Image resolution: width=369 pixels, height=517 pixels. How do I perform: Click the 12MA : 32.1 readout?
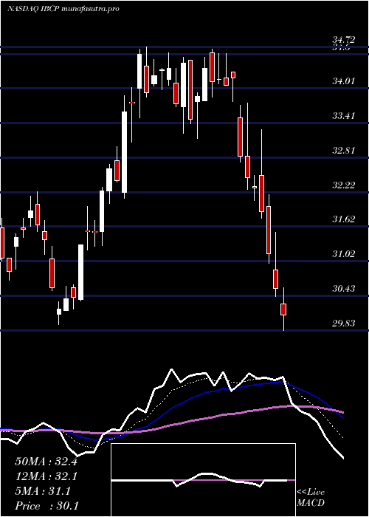(46, 476)
